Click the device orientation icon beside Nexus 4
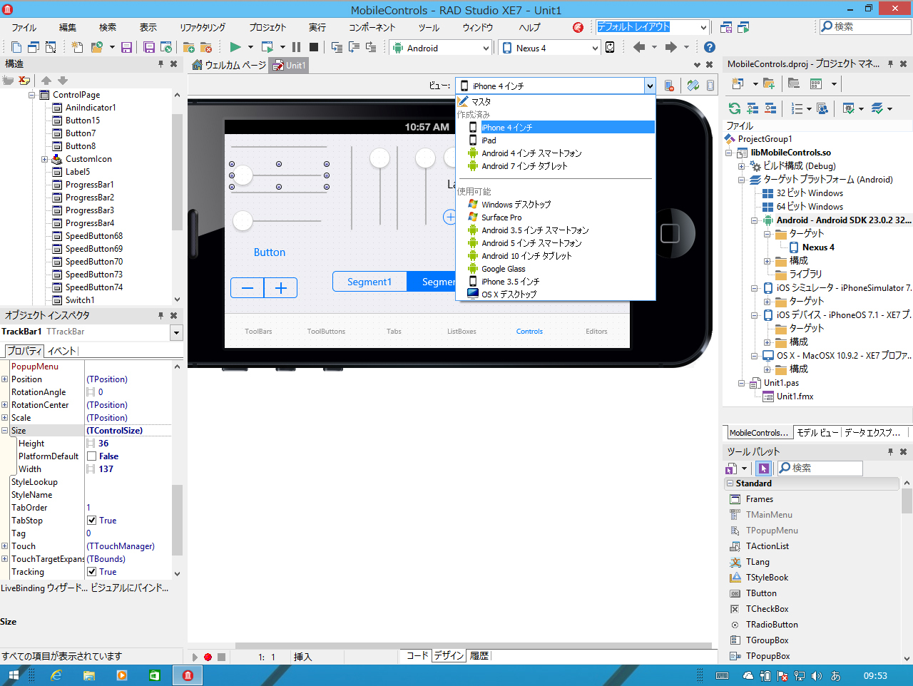913x686 pixels. point(610,48)
